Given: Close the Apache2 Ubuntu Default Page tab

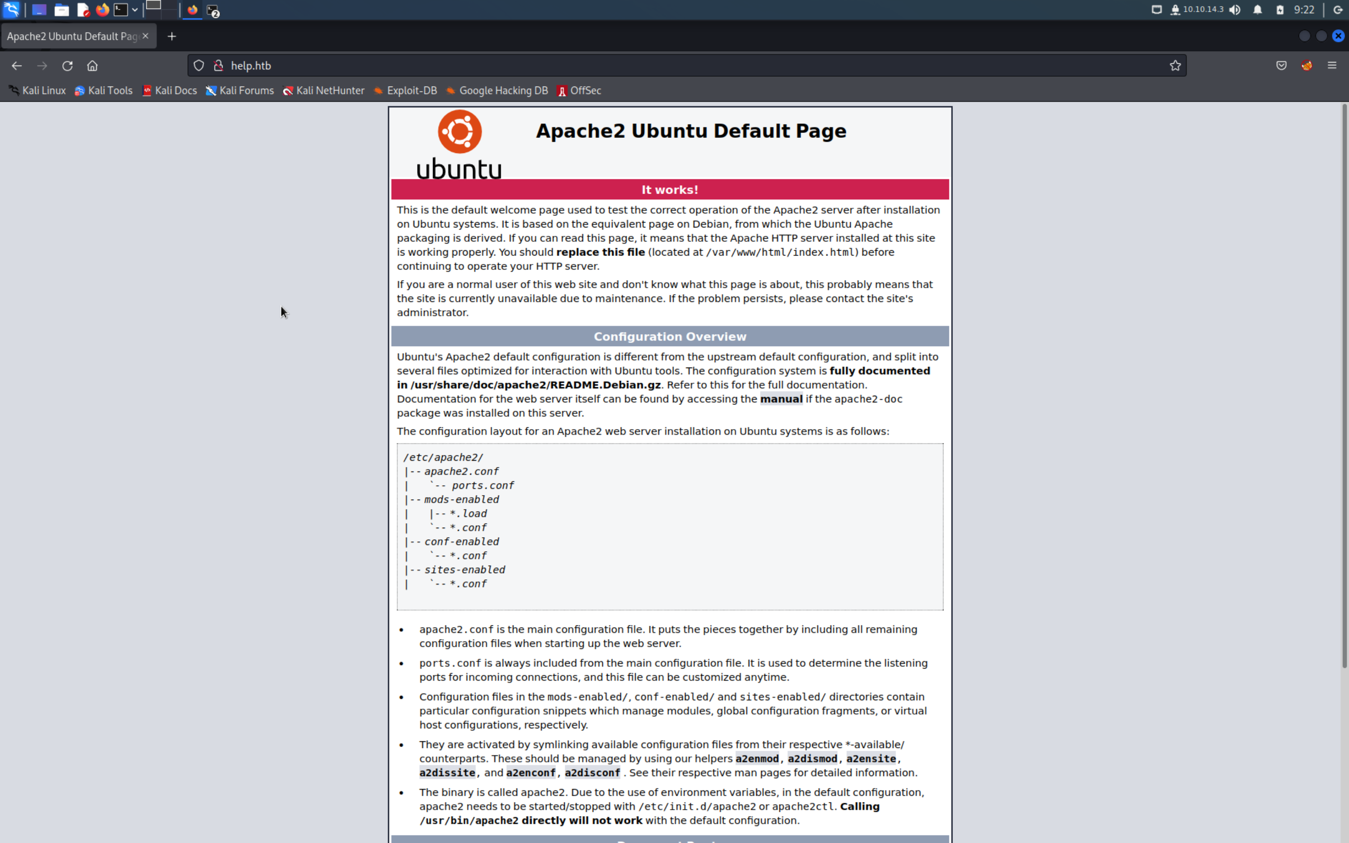Looking at the screenshot, I should [x=145, y=36].
